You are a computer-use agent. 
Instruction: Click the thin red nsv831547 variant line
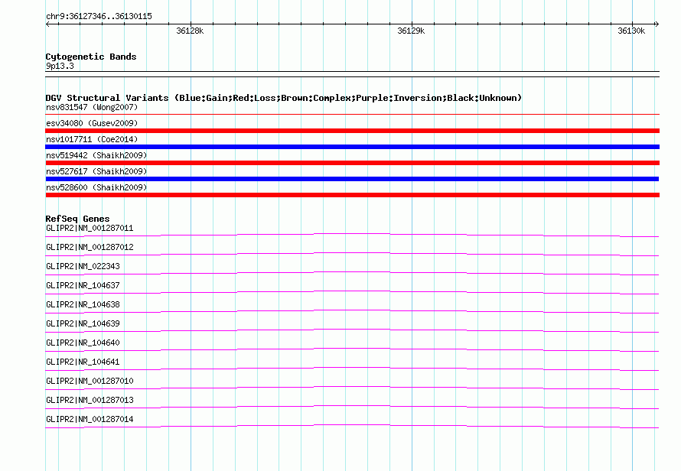point(352,115)
